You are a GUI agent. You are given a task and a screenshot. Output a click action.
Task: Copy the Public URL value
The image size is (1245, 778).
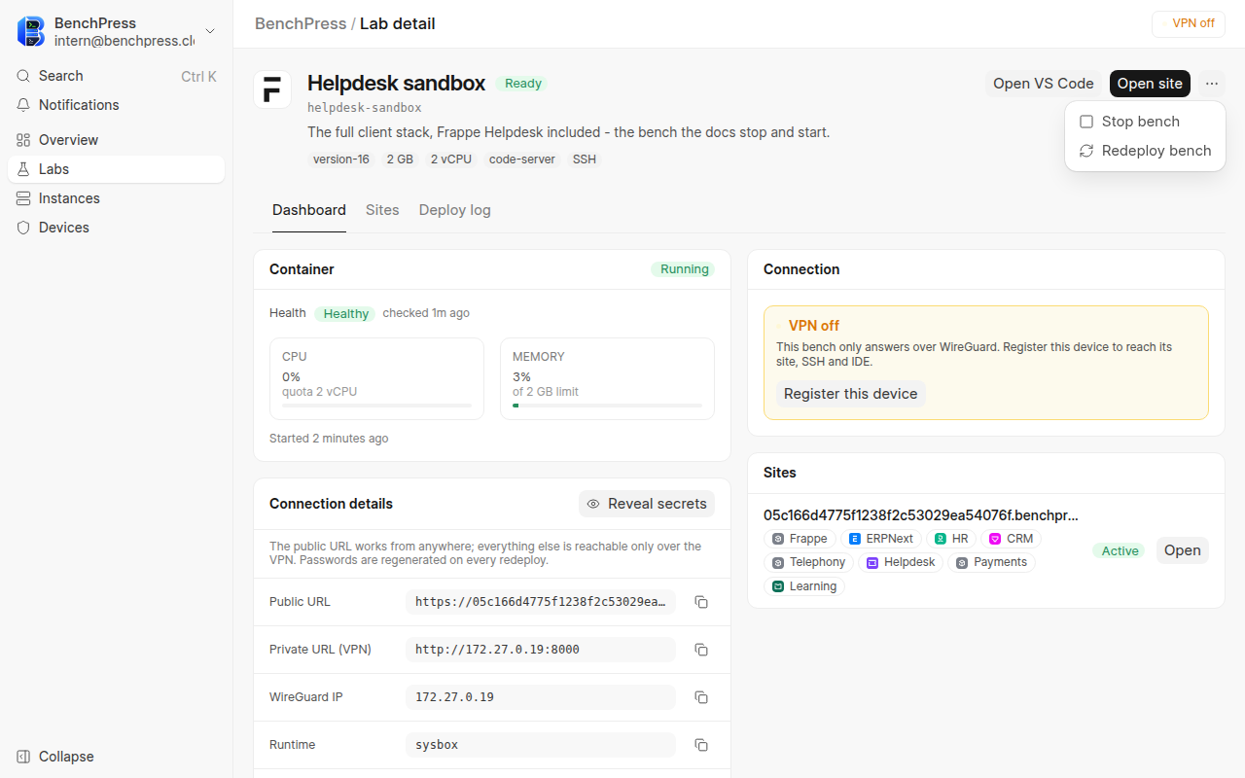pos(701,602)
